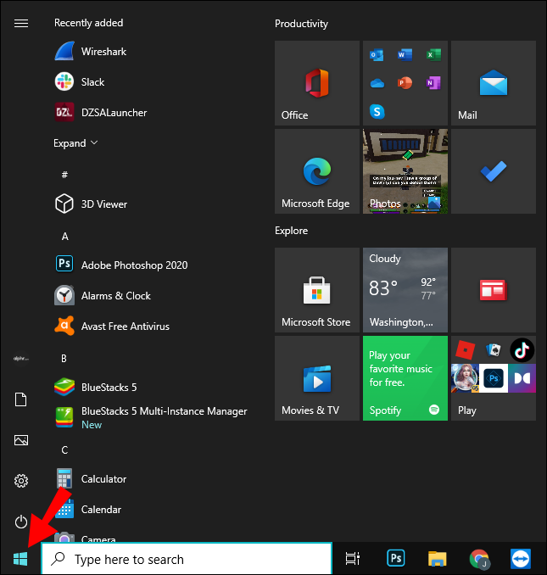Open the red News tile
This screenshot has height=575, width=547.
point(494,290)
